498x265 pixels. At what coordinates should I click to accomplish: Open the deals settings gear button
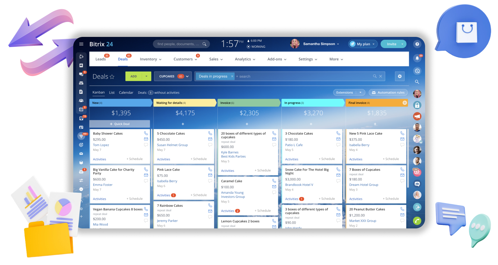point(400,76)
